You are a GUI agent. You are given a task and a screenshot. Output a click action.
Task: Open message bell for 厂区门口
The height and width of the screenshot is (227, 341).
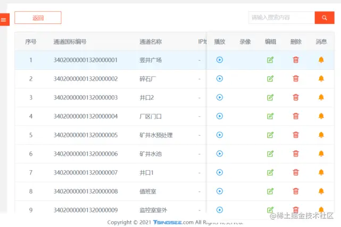tap(321, 116)
